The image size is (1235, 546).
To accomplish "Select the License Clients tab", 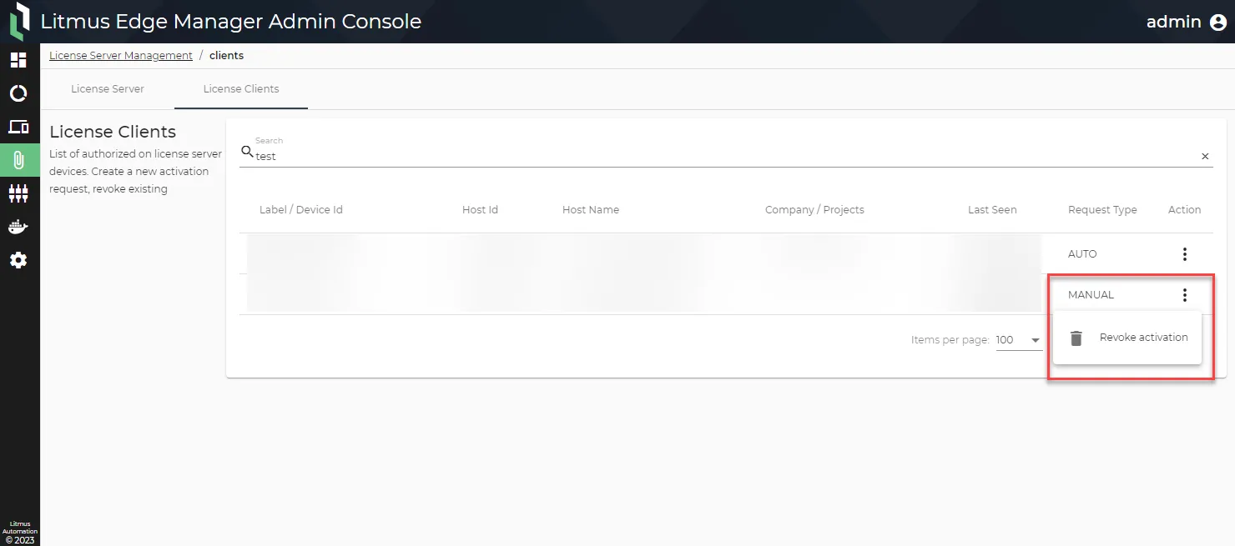I will coord(241,89).
